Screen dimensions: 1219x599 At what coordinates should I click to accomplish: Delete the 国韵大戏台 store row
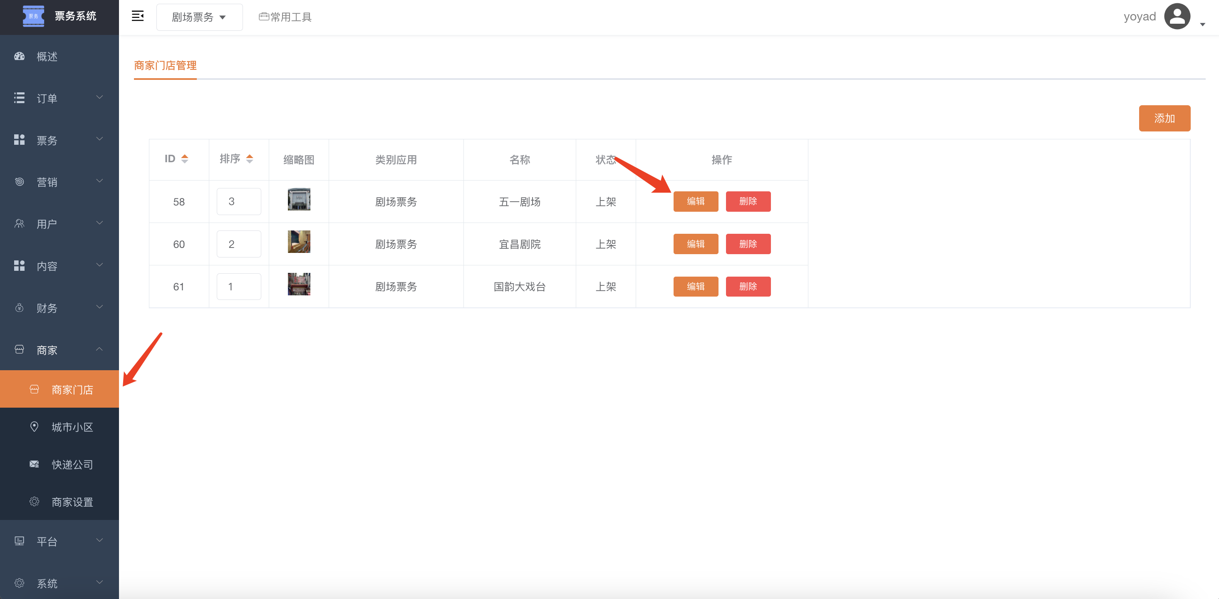pos(748,286)
